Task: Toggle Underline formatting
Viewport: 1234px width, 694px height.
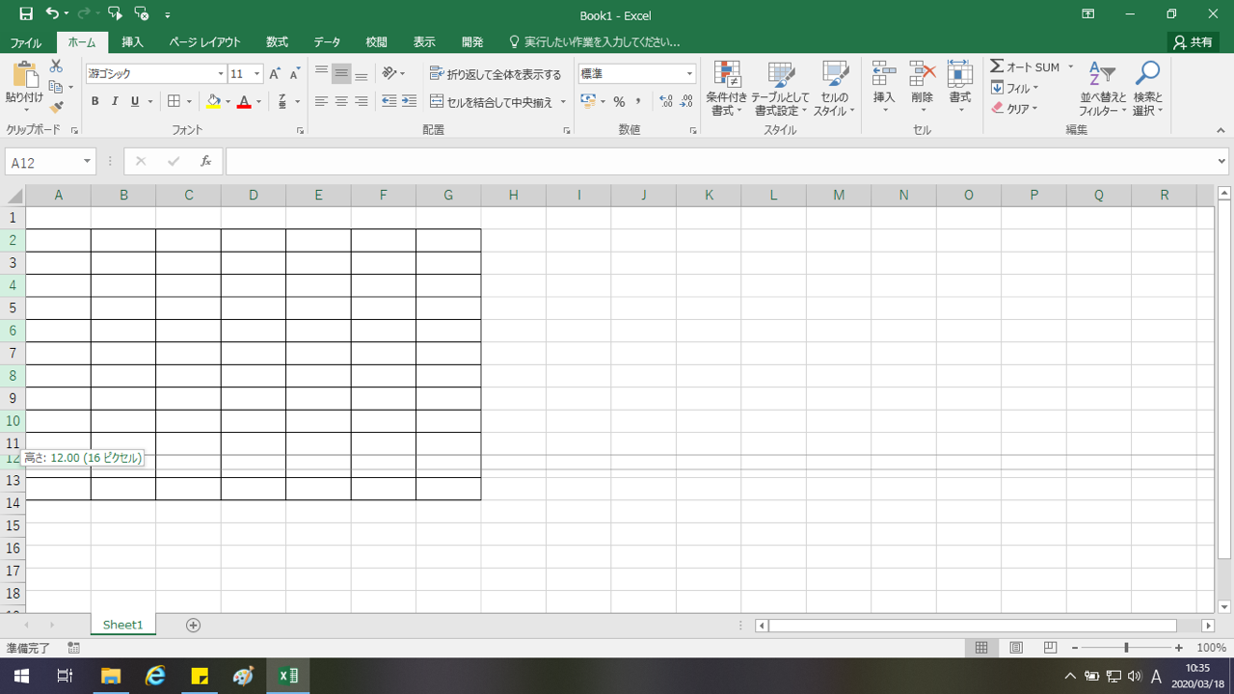Action: click(x=135, y=101)
